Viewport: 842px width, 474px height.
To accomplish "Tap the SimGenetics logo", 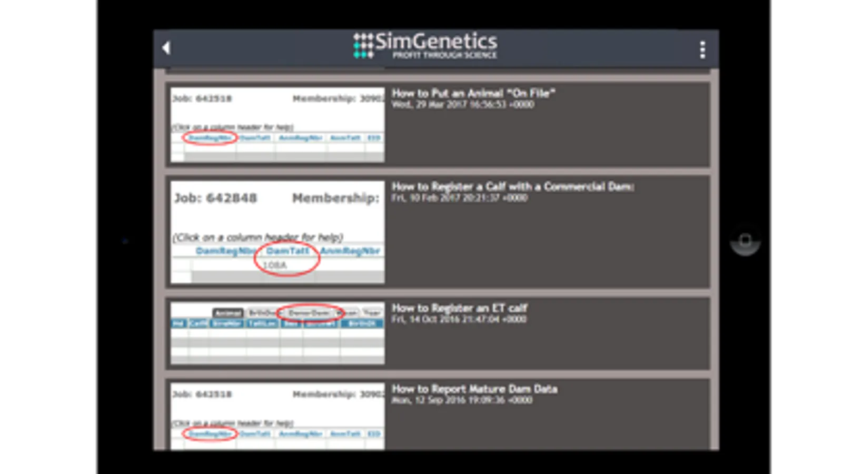I will tap(425, 45).
